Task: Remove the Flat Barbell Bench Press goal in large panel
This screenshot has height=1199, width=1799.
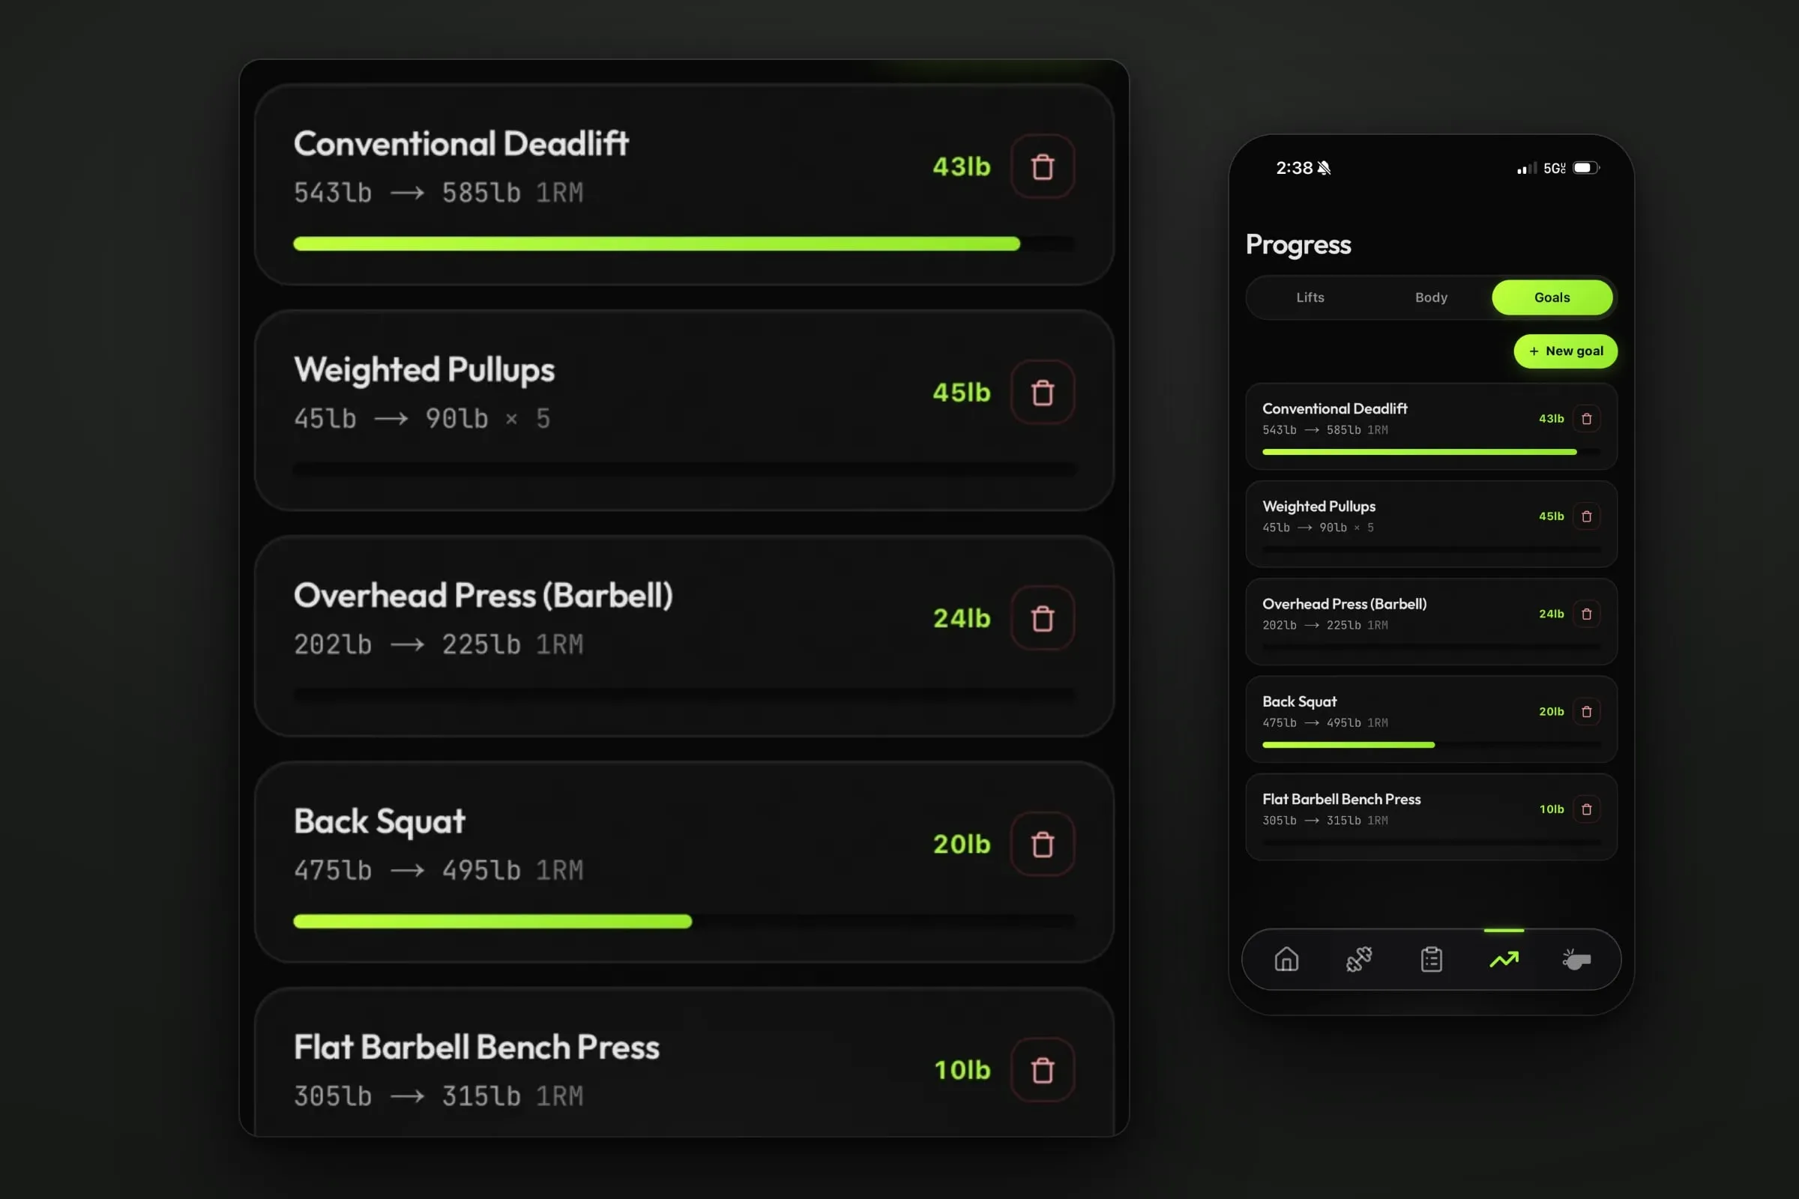Action: coord(1043,1070)
